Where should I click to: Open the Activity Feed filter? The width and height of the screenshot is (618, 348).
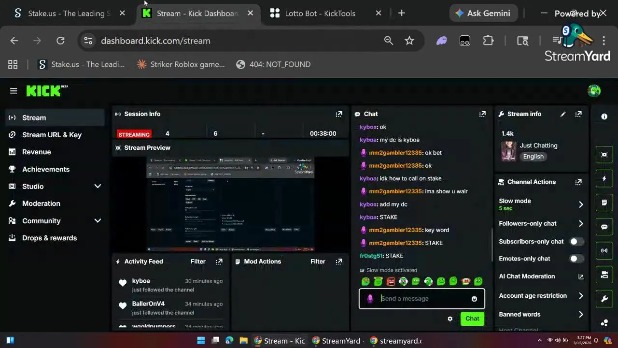[x=198, y=261]
